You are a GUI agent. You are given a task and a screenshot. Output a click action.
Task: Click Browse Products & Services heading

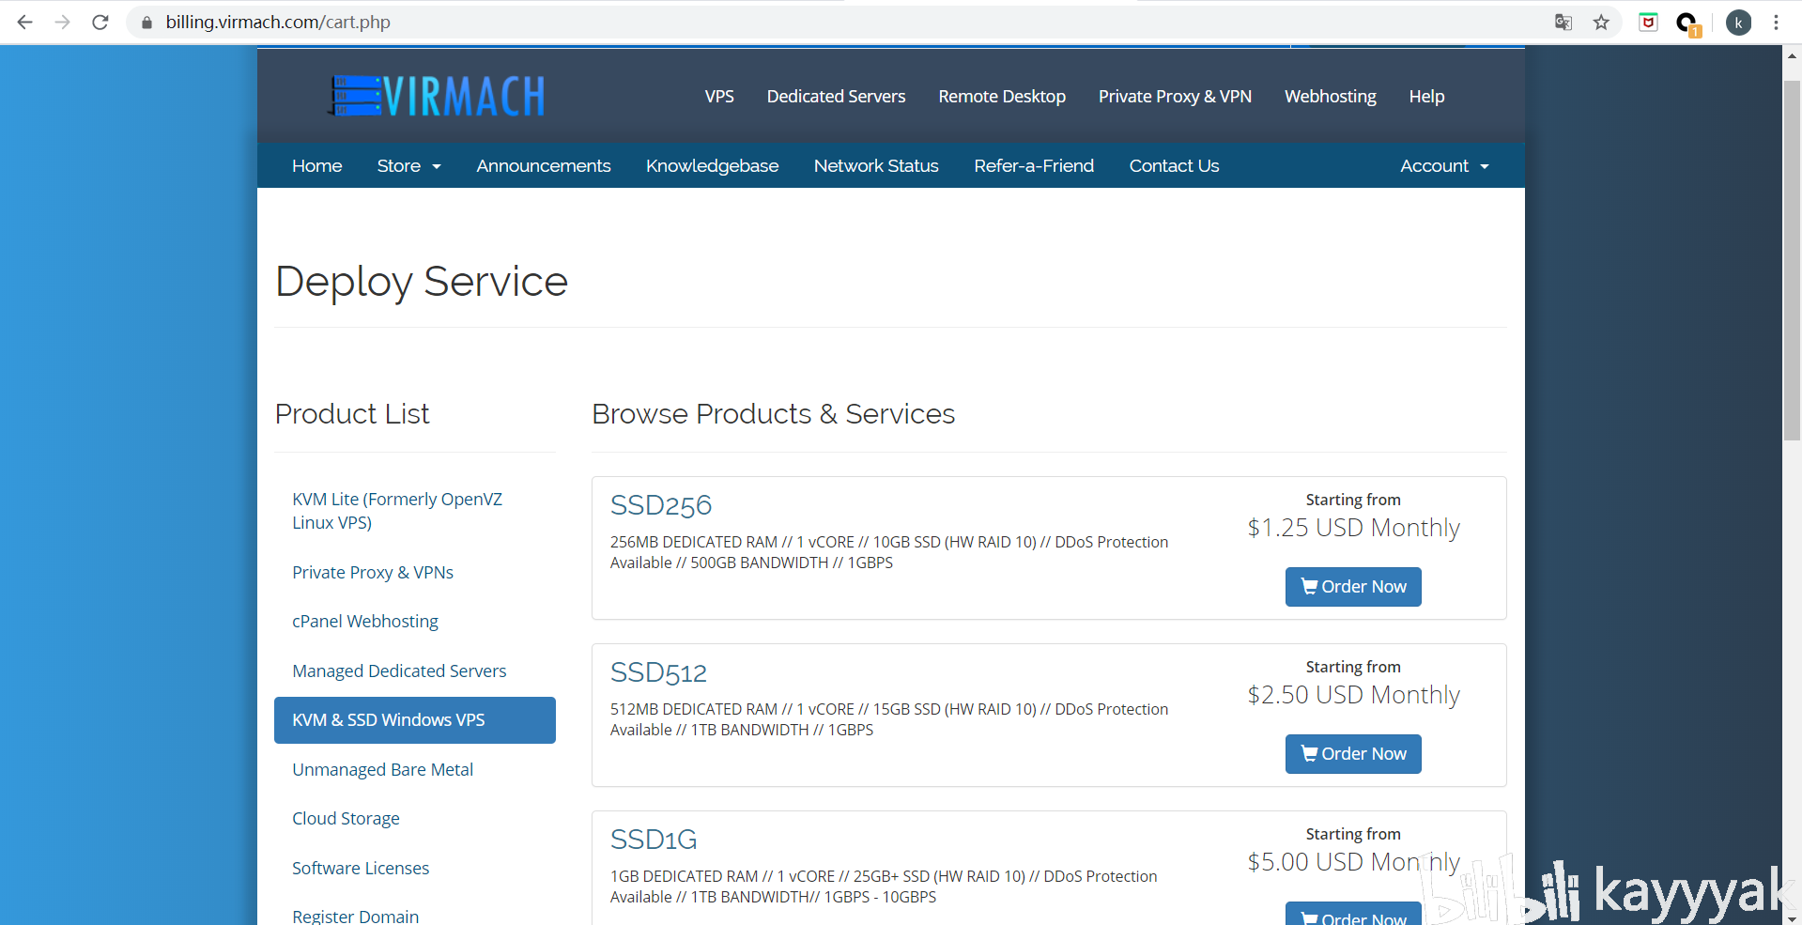(x=773, y=414)
